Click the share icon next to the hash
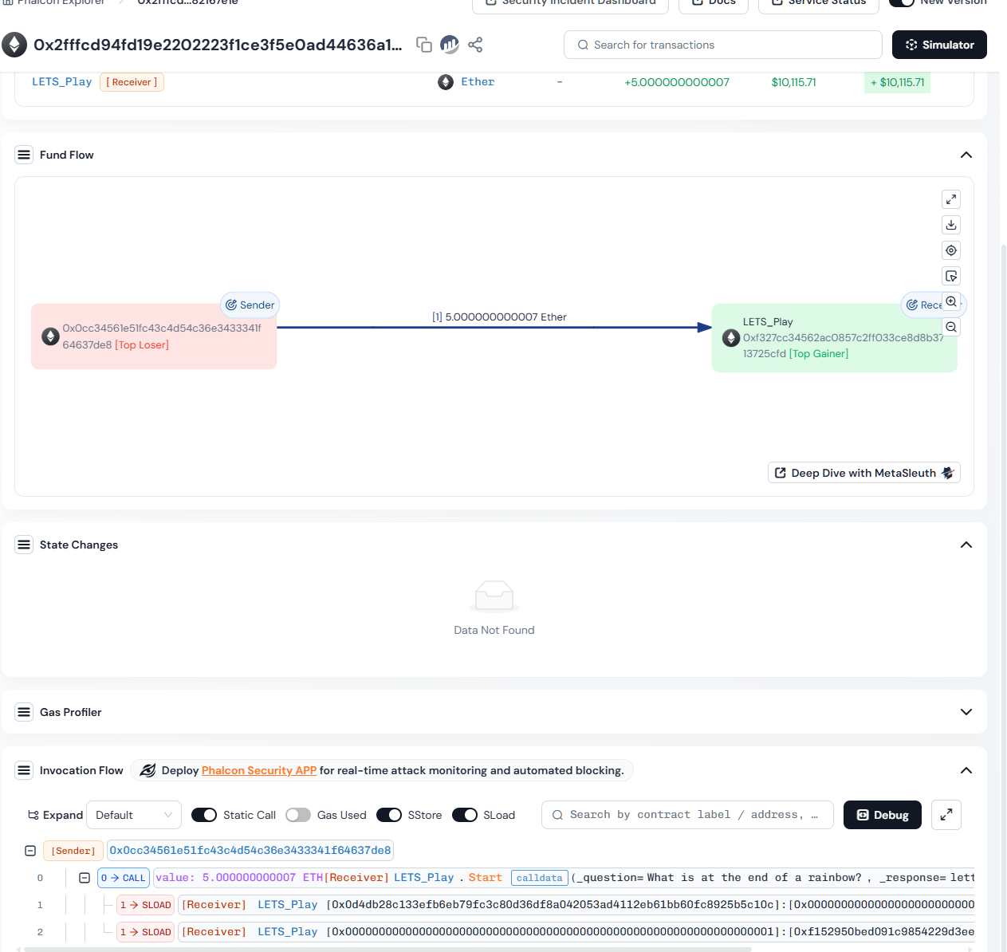The image size is (1007, 952). 475,45
